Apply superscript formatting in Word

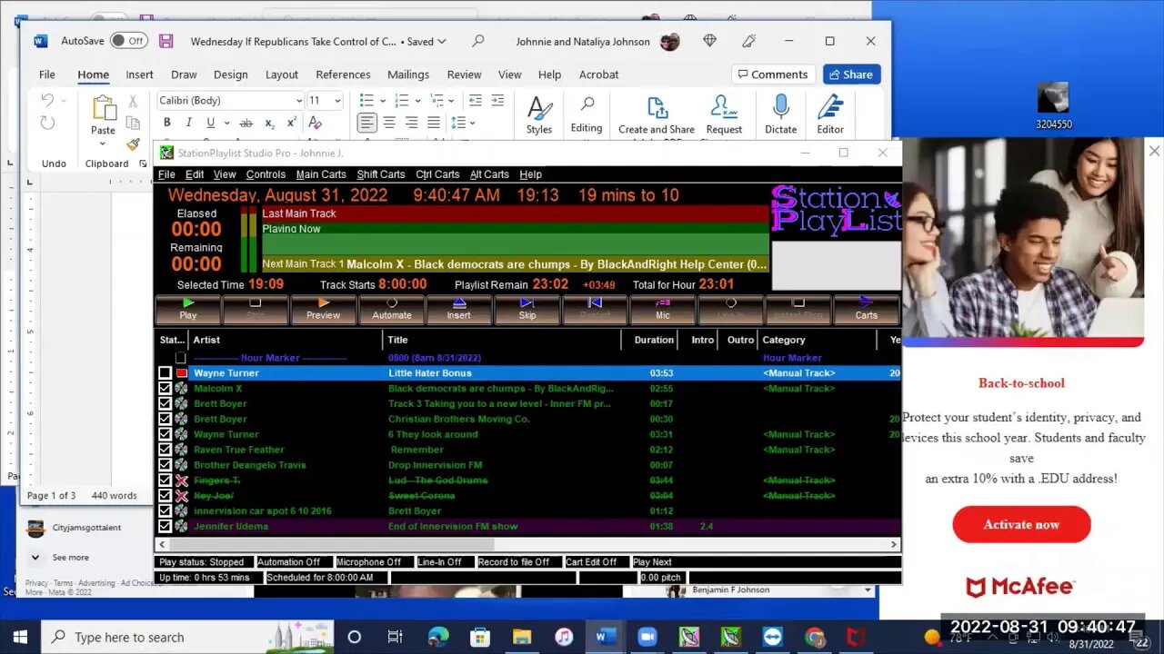(x=291, y=123)
